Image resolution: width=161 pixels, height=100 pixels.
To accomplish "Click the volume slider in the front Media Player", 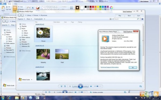I will pyautogui.click(x=97, y=86).
